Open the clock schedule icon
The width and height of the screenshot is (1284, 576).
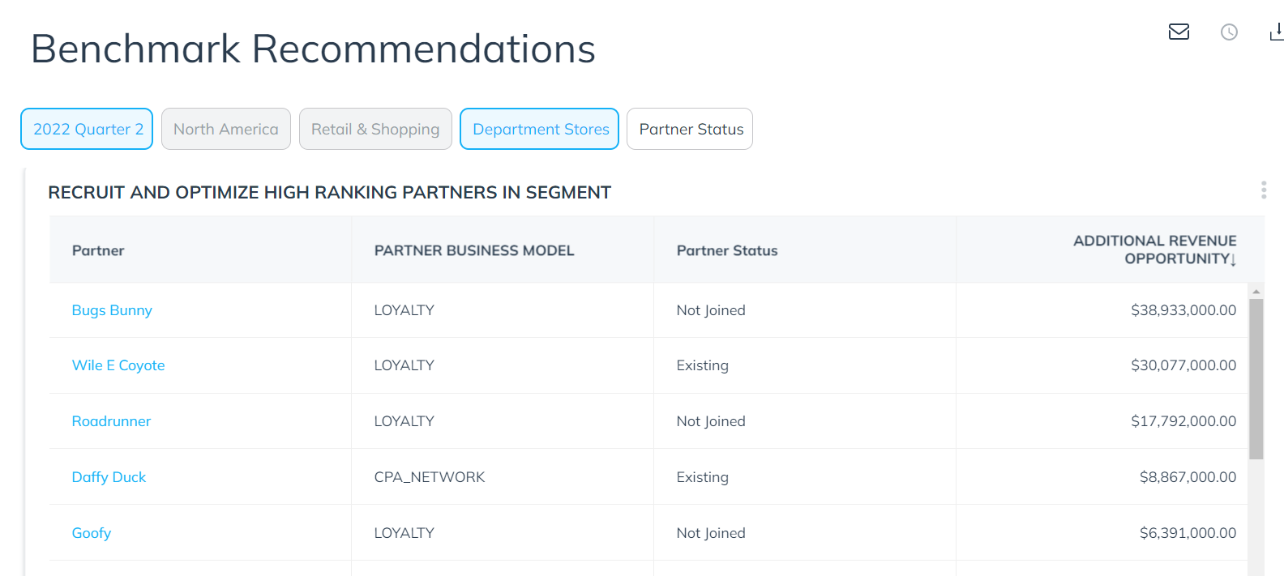coord(1229,32)
